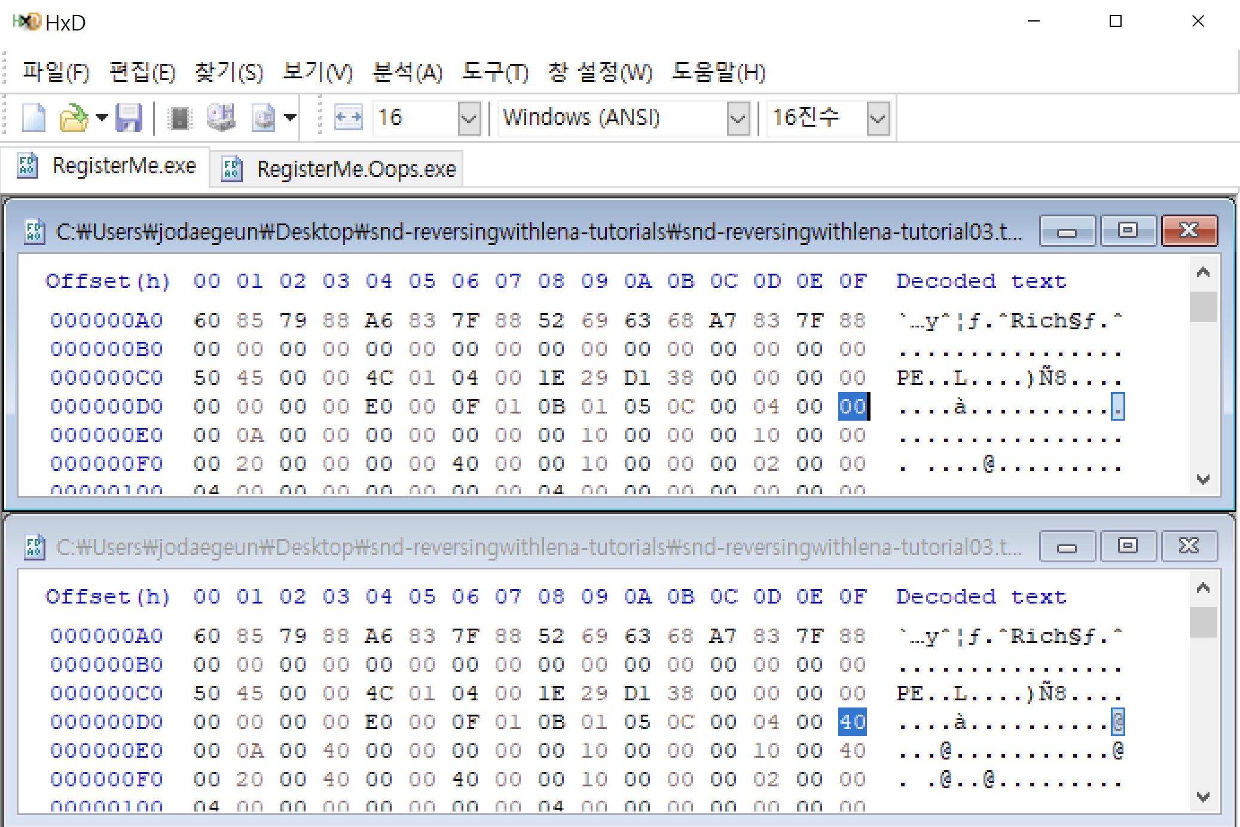Open the 분석(A) menu
Screen dimensions: 1240x827
407,72
